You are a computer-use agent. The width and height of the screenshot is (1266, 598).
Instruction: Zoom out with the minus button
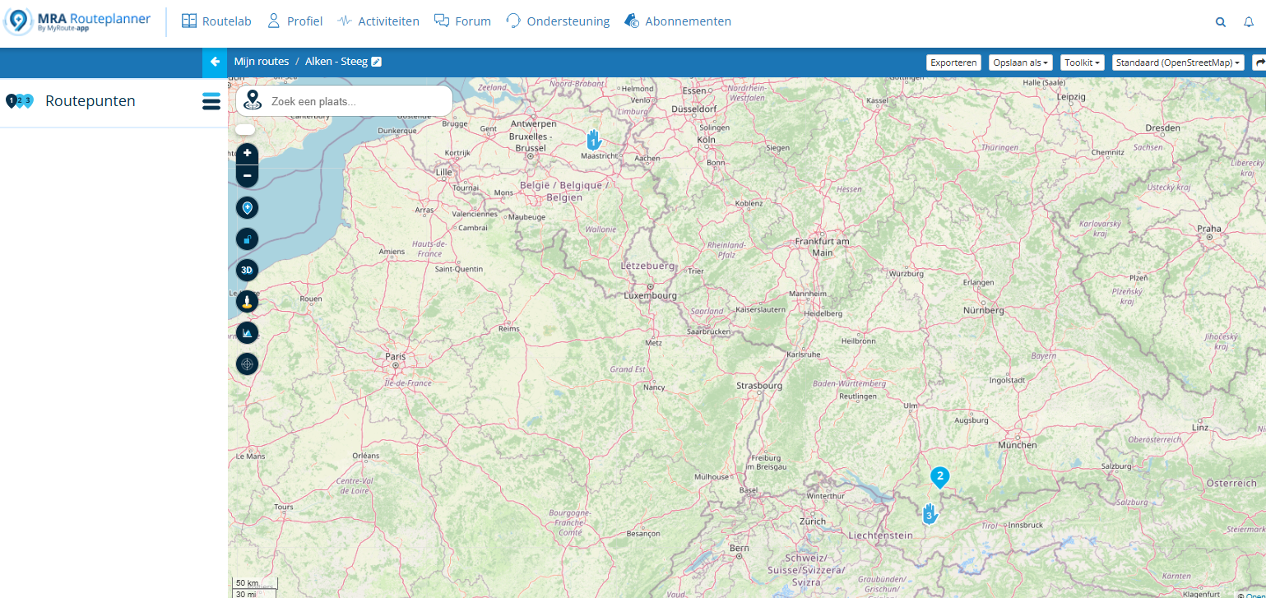(247, 175)
